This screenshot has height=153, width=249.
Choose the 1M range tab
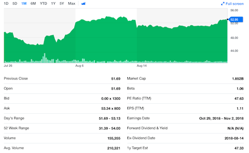[x=24, y=3]
